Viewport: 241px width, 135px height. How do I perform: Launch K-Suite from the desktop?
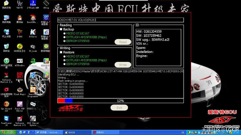[33, 33]
